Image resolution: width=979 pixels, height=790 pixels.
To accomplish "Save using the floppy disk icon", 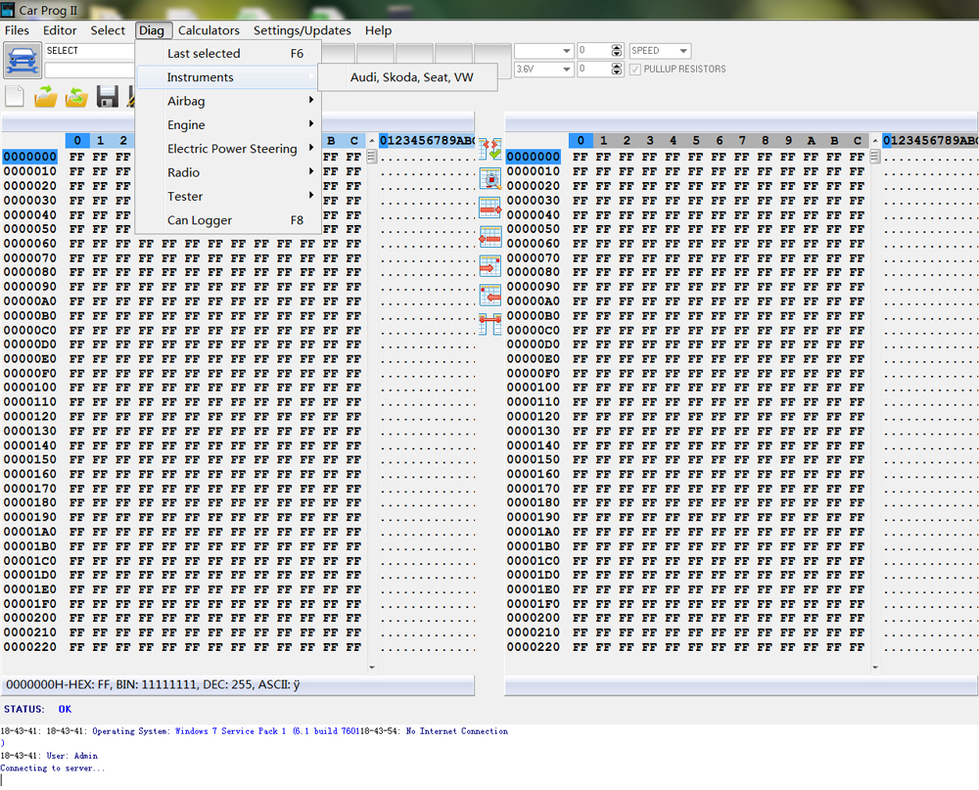I will click(108, 97).
